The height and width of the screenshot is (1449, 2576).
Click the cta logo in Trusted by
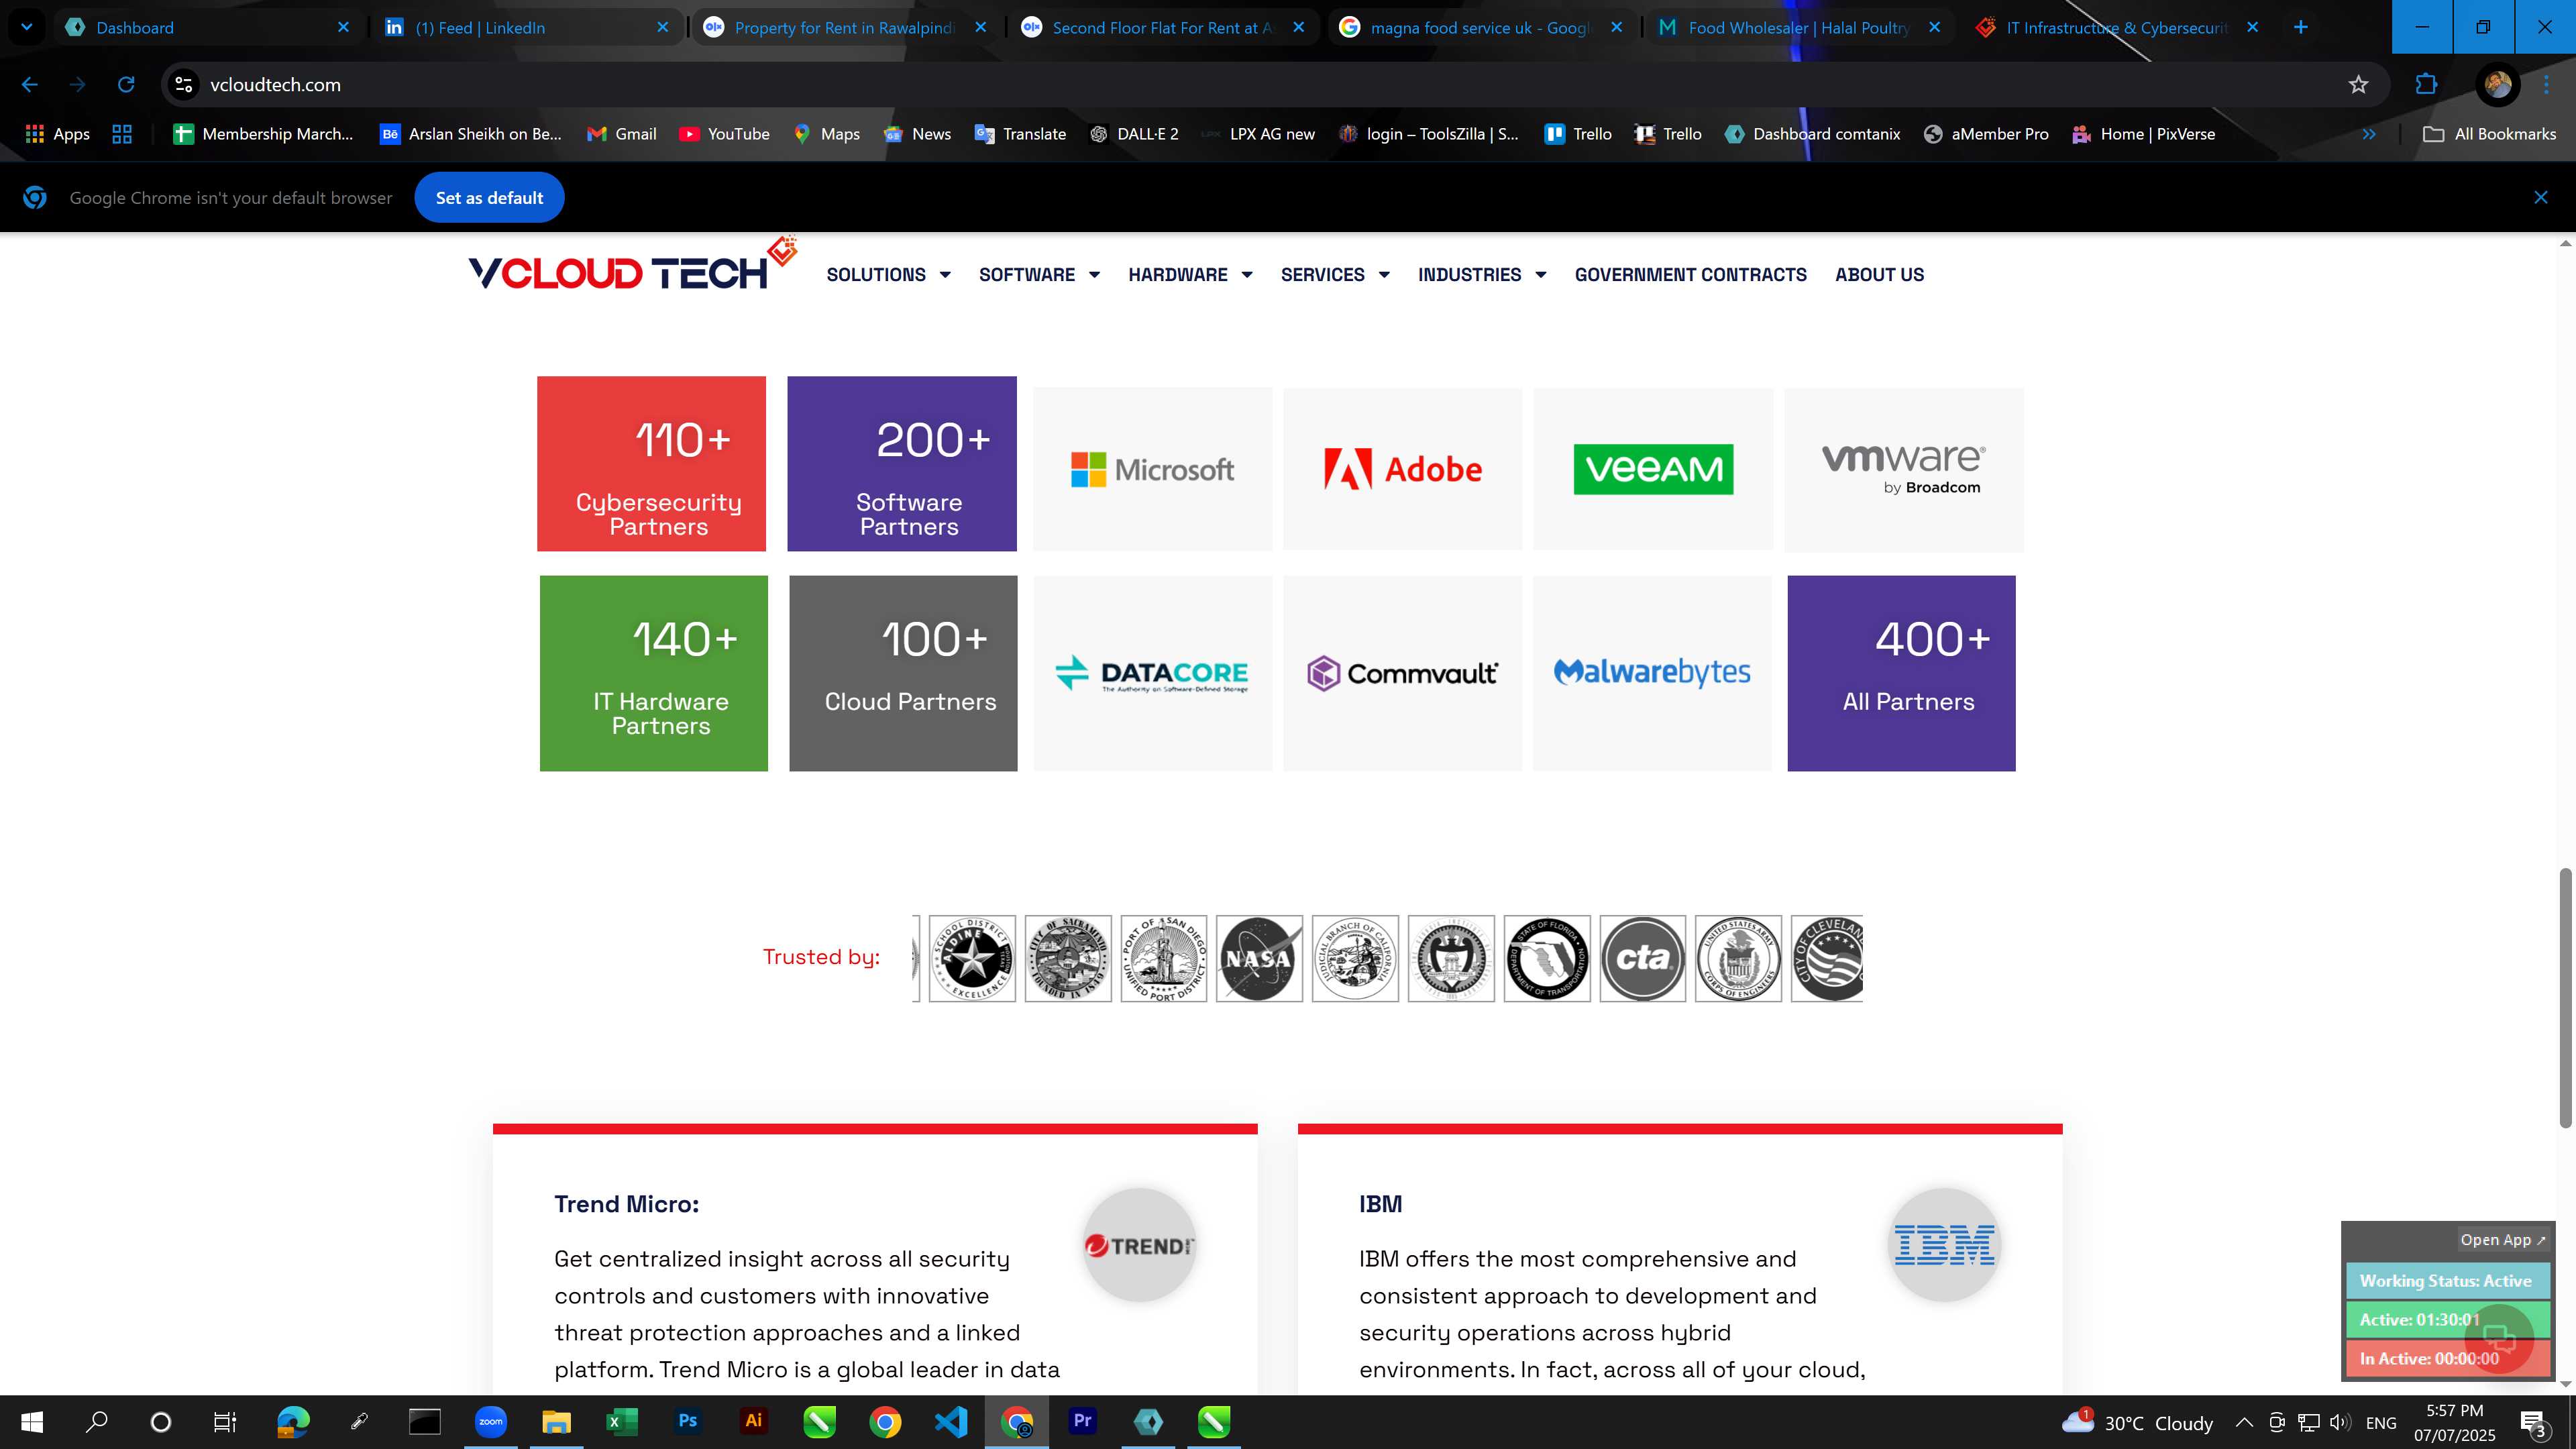click(1642, 958)
